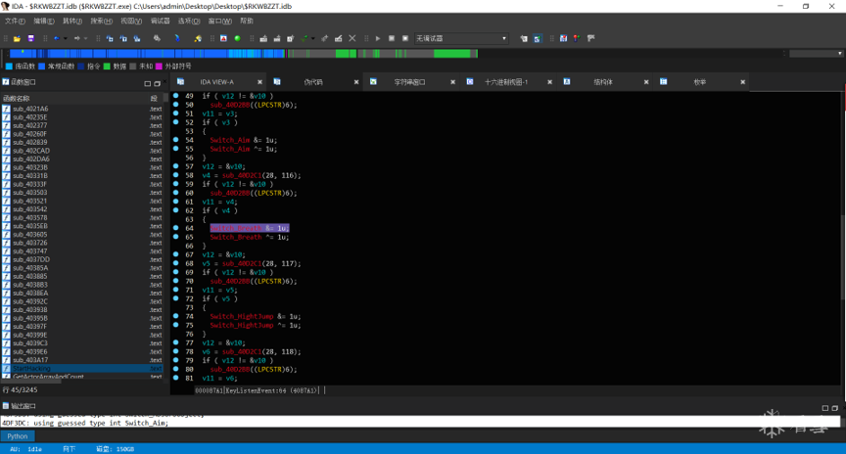Viewport: 846px width, 454px height.
Task: Toggle breakpoint dot at line 64
Action: coord(176,228)
